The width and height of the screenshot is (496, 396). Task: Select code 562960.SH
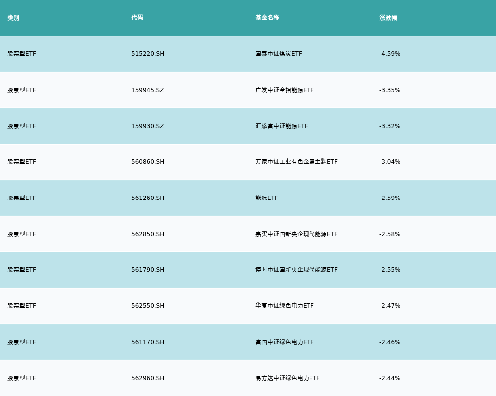pyautogui.click(x=148, y=378)
